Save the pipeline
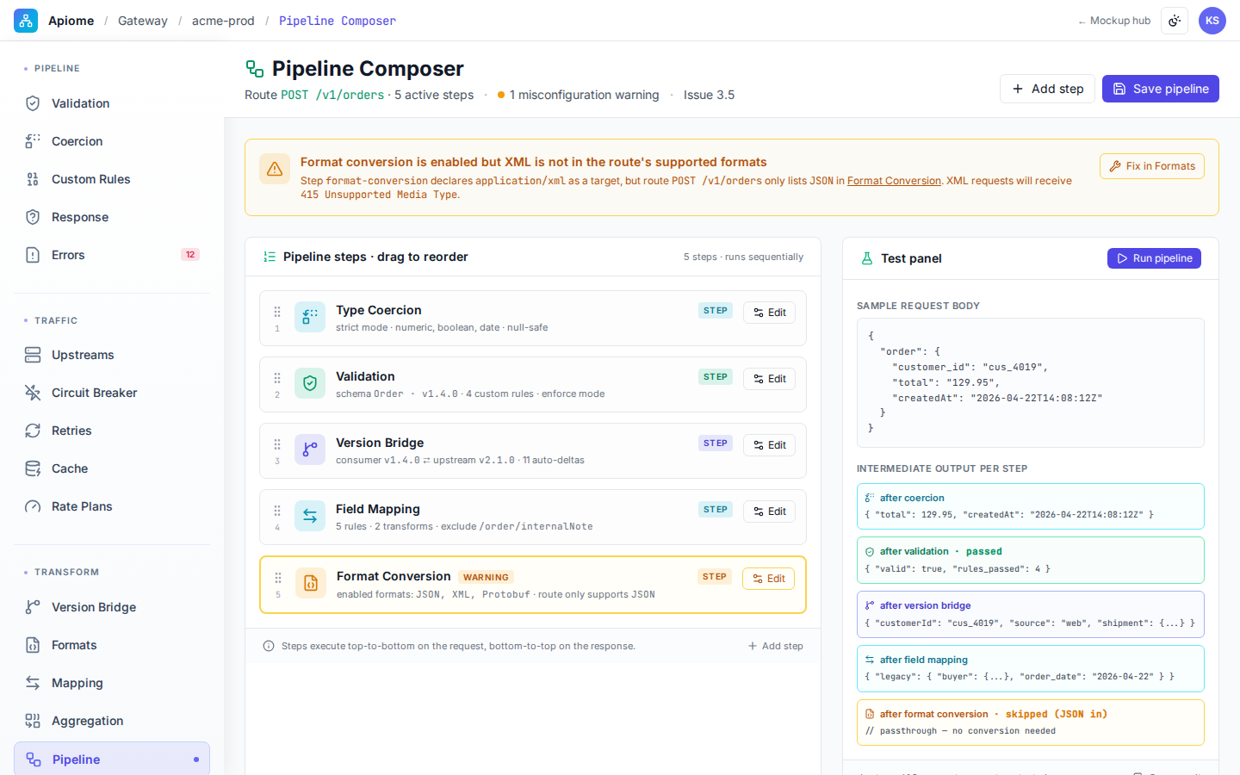1240x775 pixels. [1161, 89]
